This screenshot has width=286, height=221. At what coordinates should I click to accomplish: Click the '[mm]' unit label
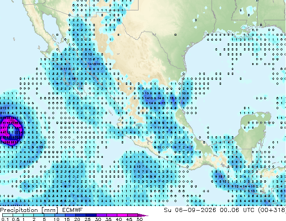50,210
